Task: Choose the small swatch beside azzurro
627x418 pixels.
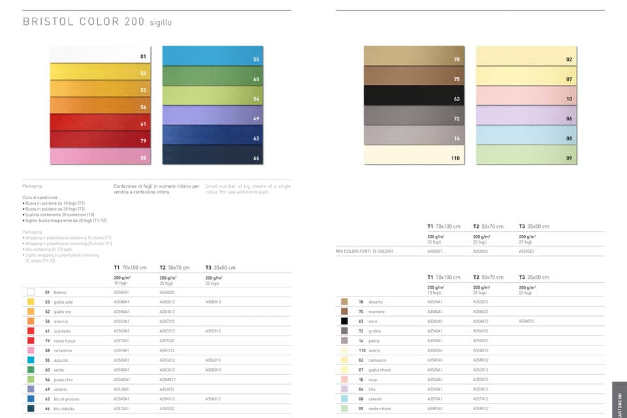Action: (x=31, y=360)
